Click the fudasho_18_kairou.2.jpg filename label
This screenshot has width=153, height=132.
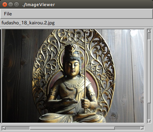click(28, 23)
